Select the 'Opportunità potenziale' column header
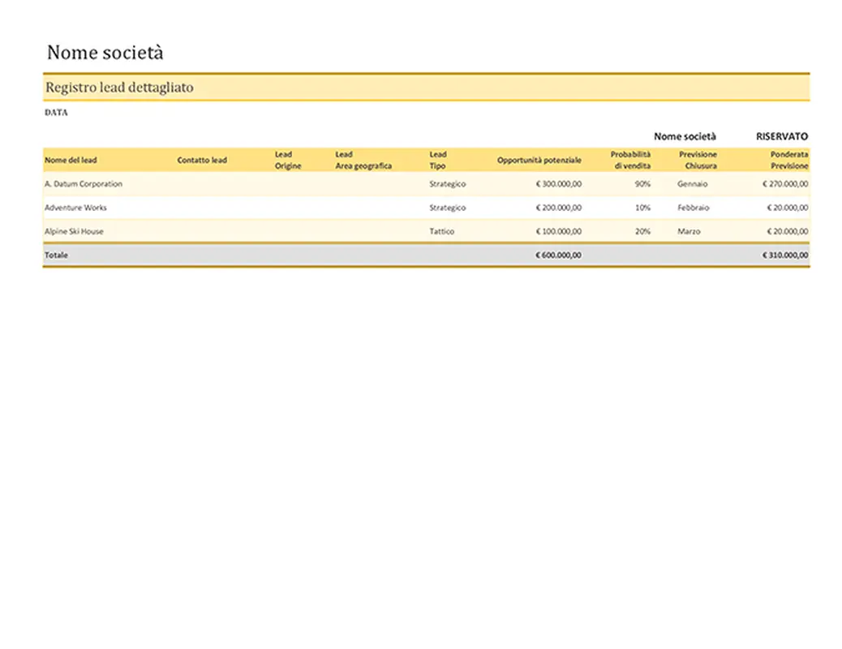The height and width of the screenshot is (649, 842). 539,161
